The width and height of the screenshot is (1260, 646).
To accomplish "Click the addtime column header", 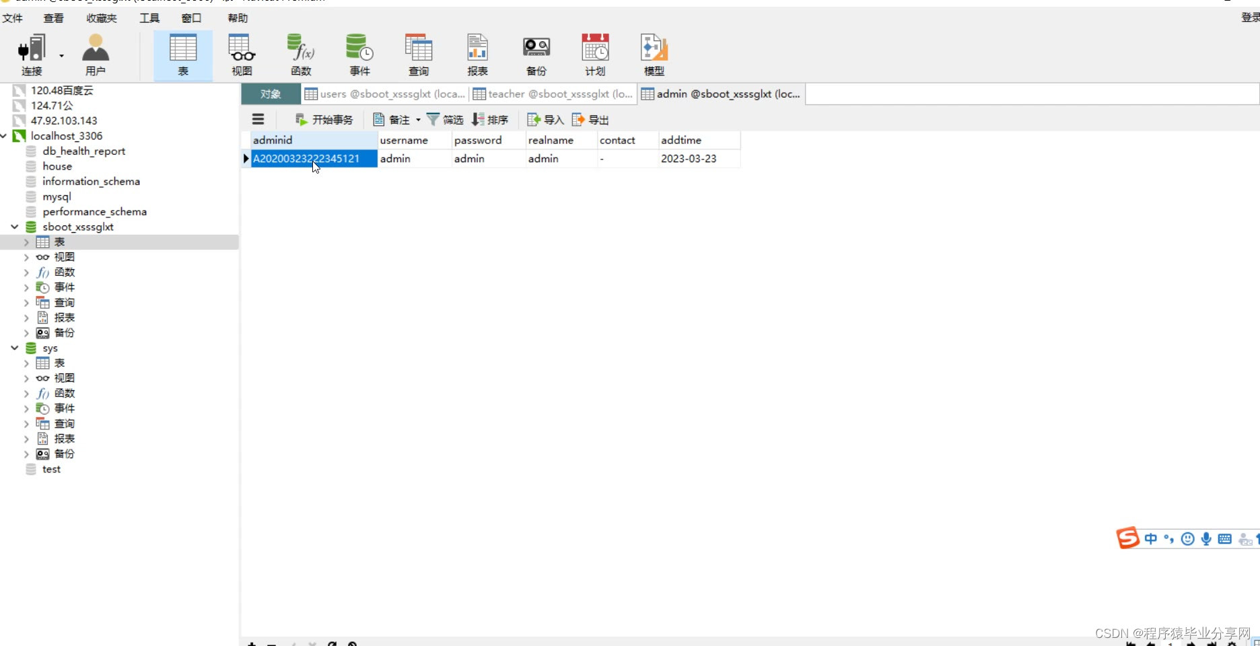I will (x=699, y=140).
